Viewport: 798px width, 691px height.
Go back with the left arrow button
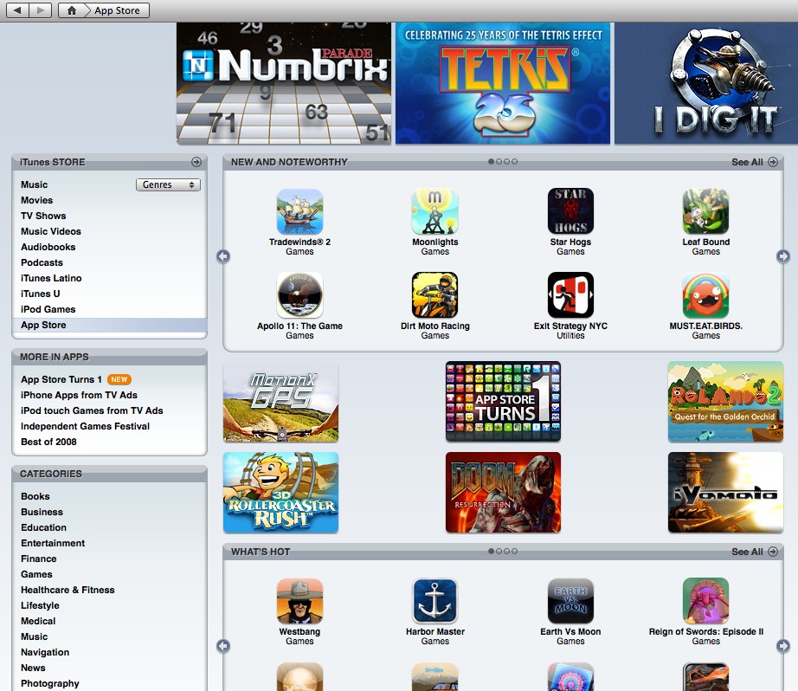coord(17,10)
